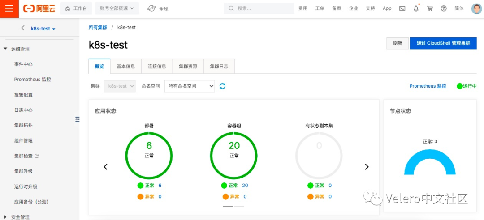The height and width of the screenshot is (220, 484).
Task: Click the 部署 donut chart showing 6
Action: point(149,156)
